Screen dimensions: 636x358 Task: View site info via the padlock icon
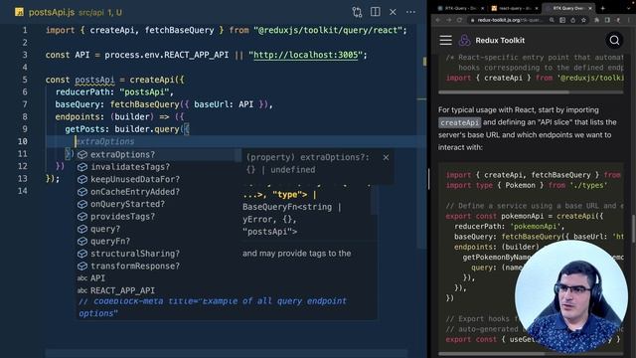click(x=473, y=20)
